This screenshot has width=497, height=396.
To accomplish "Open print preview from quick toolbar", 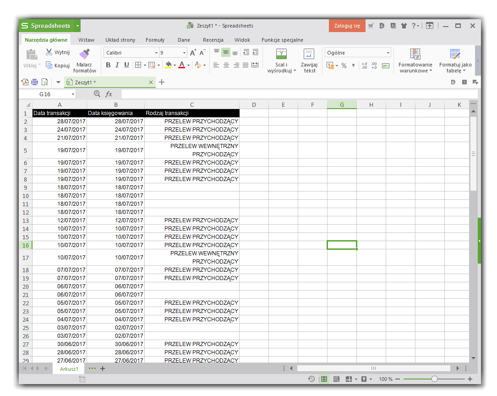I will pos(45,82).
